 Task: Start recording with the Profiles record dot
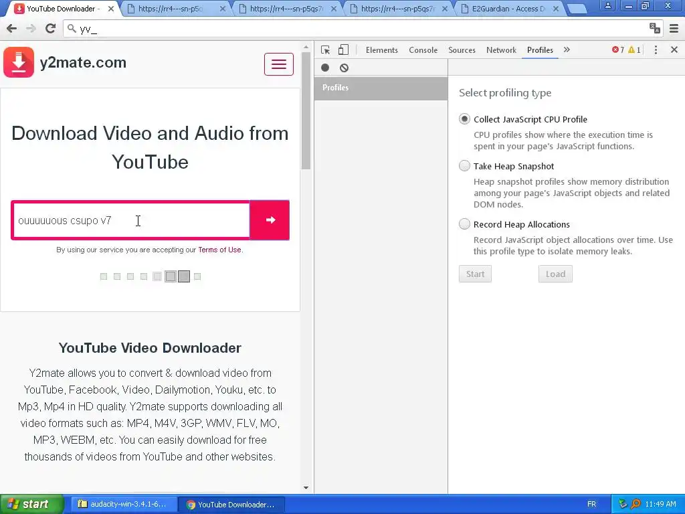tap(325, 68)
